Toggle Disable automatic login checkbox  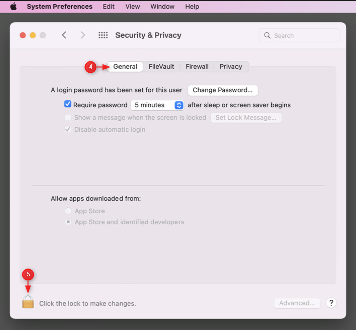[68, 129]
